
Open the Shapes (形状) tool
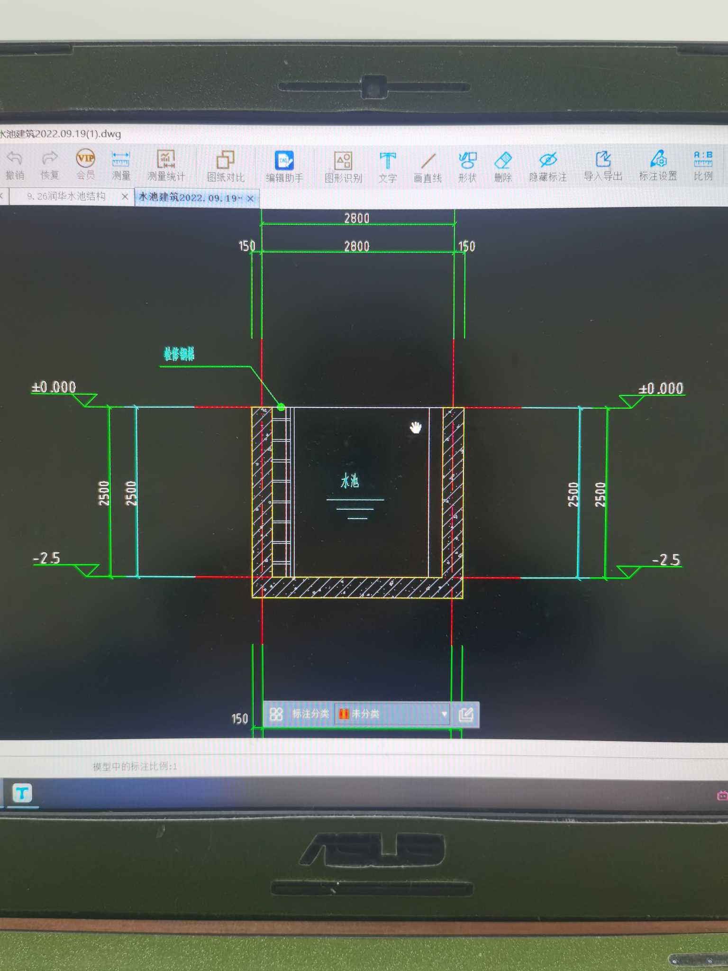(x=467, y=166)
